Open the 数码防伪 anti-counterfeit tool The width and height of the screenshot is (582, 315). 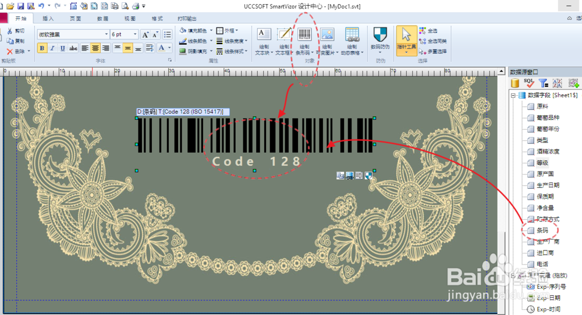tap(380, 41)
